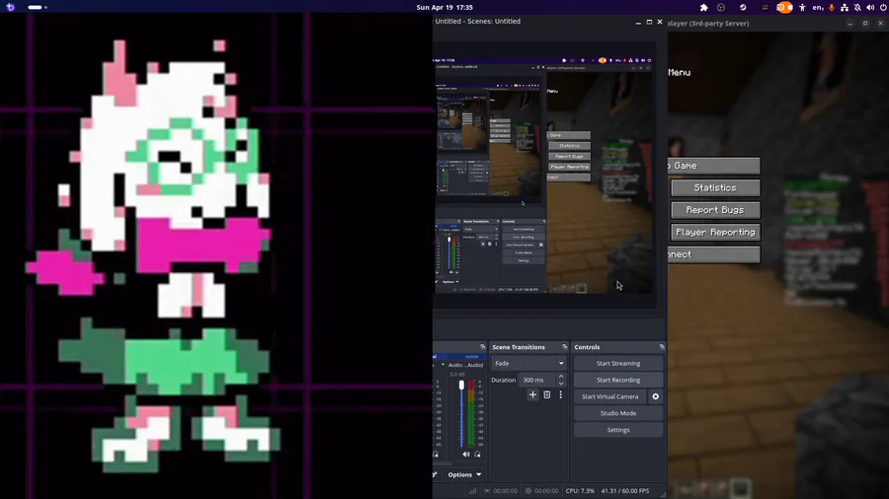Click the Scene Transitions panel title

[519, 347]
